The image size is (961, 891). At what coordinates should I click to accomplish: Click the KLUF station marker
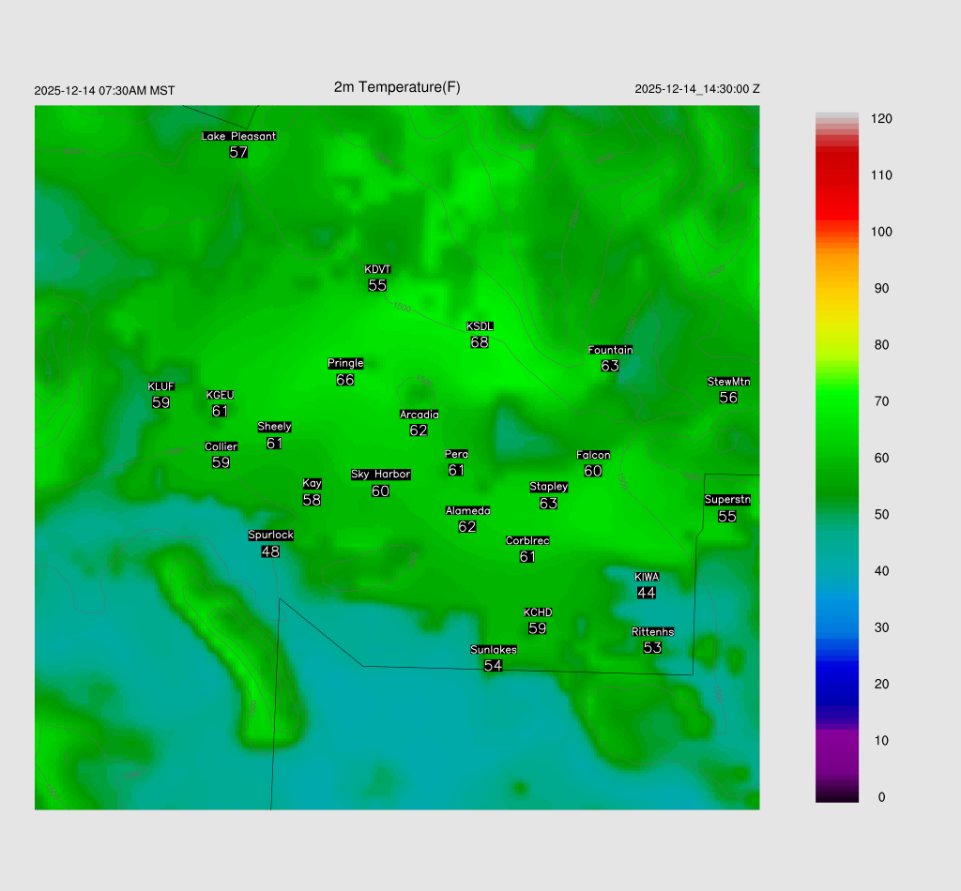click(160, 395)
